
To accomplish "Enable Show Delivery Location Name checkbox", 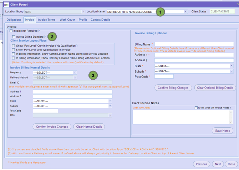I will (x=14, y=58).
